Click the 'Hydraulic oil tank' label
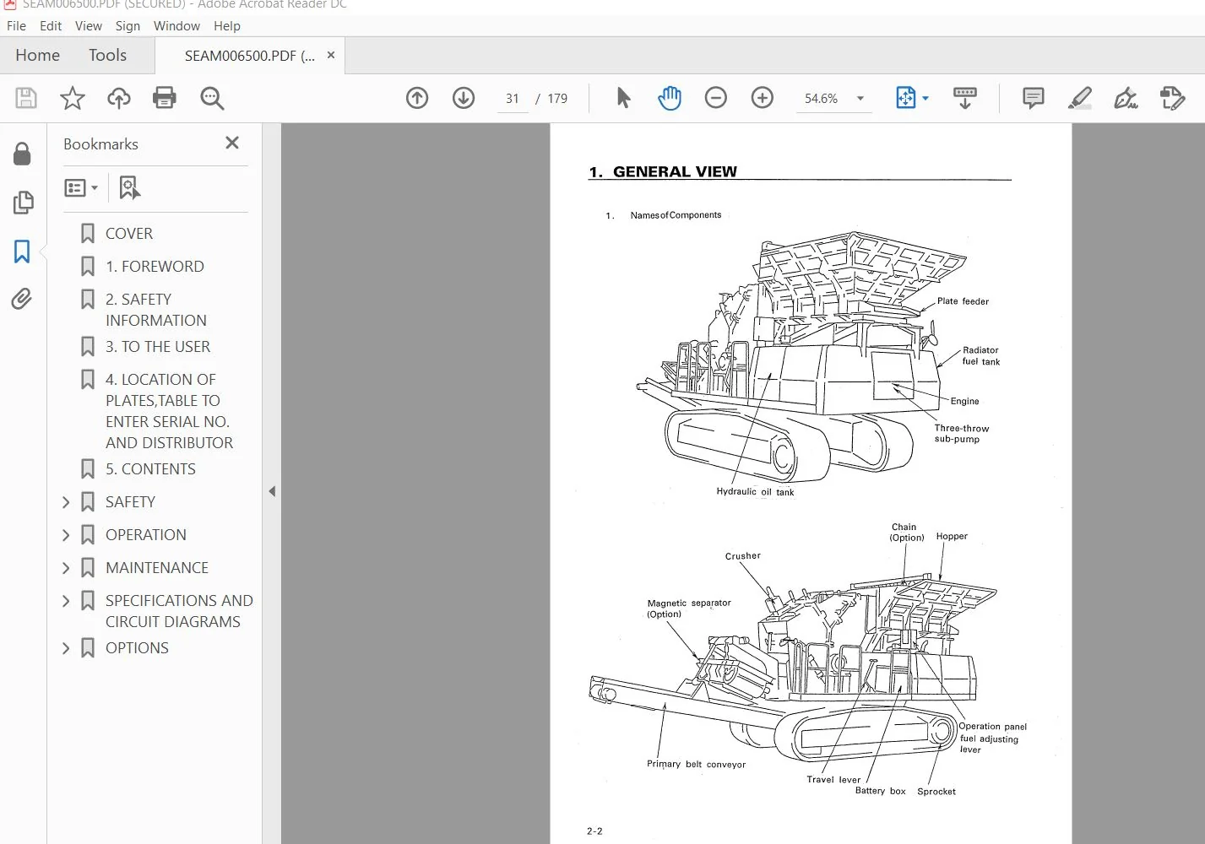 [x=755, y=492]
